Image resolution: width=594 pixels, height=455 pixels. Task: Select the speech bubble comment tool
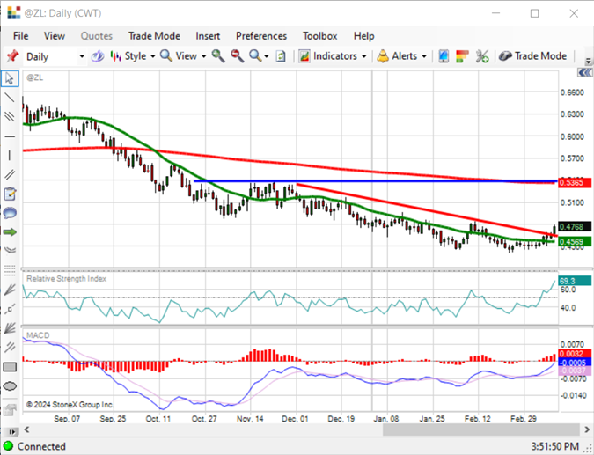pos(10,213)
